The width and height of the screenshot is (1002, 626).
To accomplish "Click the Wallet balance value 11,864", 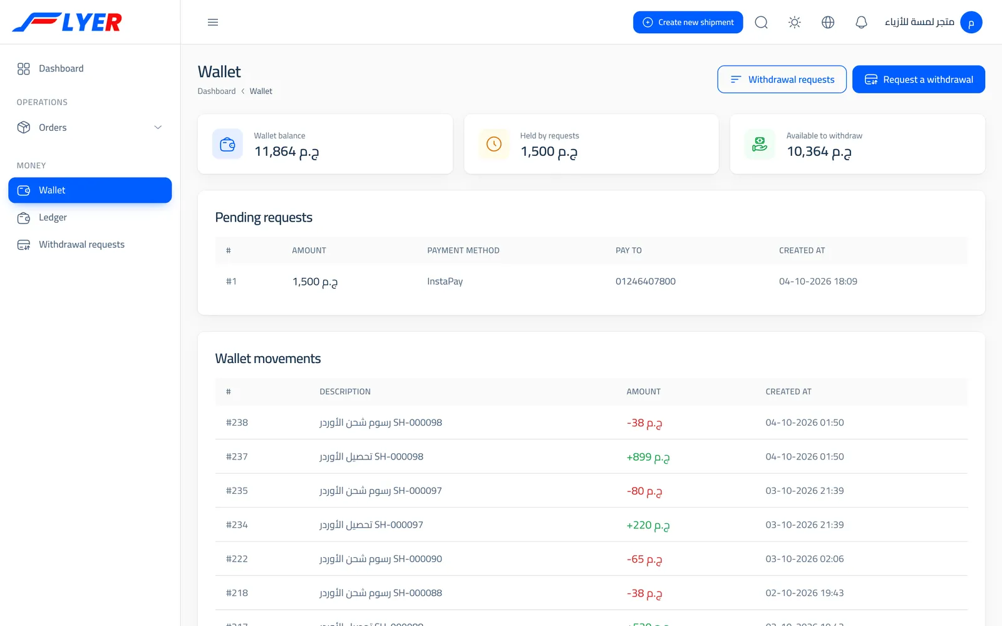I will point(287,152).
